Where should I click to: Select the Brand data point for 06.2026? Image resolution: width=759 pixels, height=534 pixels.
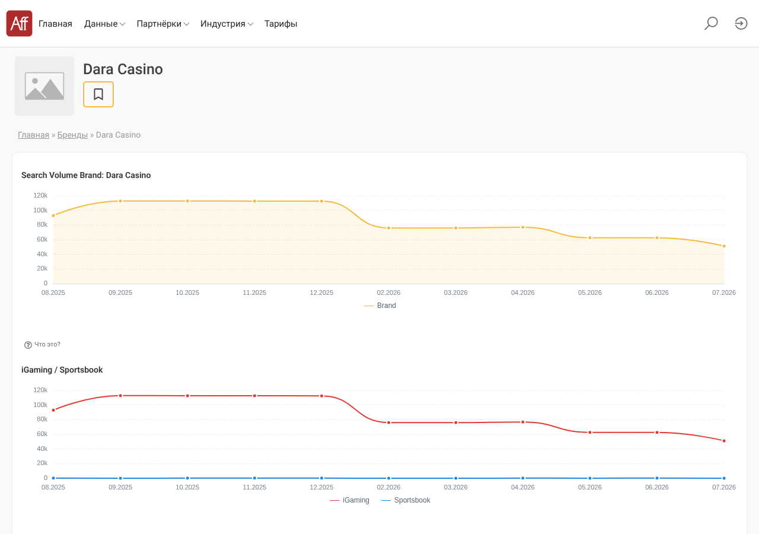tap(657, 238)
